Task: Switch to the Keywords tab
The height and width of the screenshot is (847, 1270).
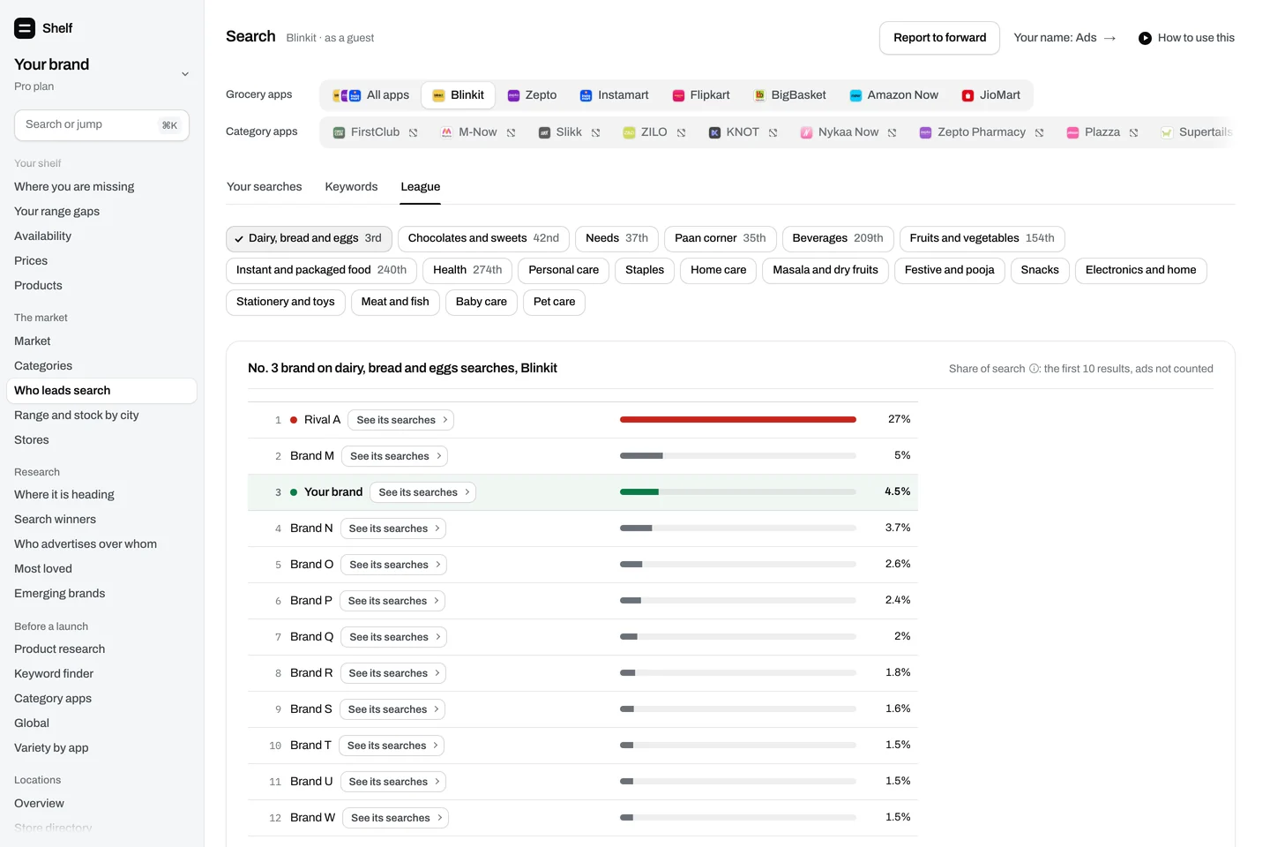Action: 351,187
